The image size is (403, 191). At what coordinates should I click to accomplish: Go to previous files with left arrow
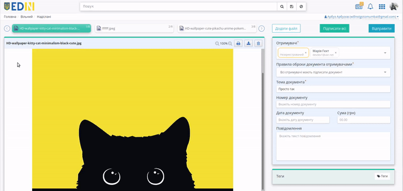7,29
